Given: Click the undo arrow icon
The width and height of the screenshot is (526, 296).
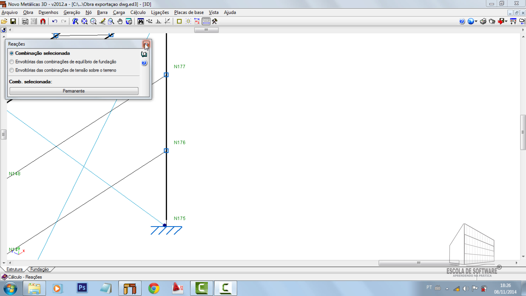Looking at the screenshot, I should point(55,21).
